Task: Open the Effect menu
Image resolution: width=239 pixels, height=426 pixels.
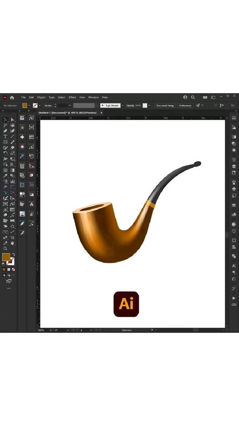Action: pos(72,97)
